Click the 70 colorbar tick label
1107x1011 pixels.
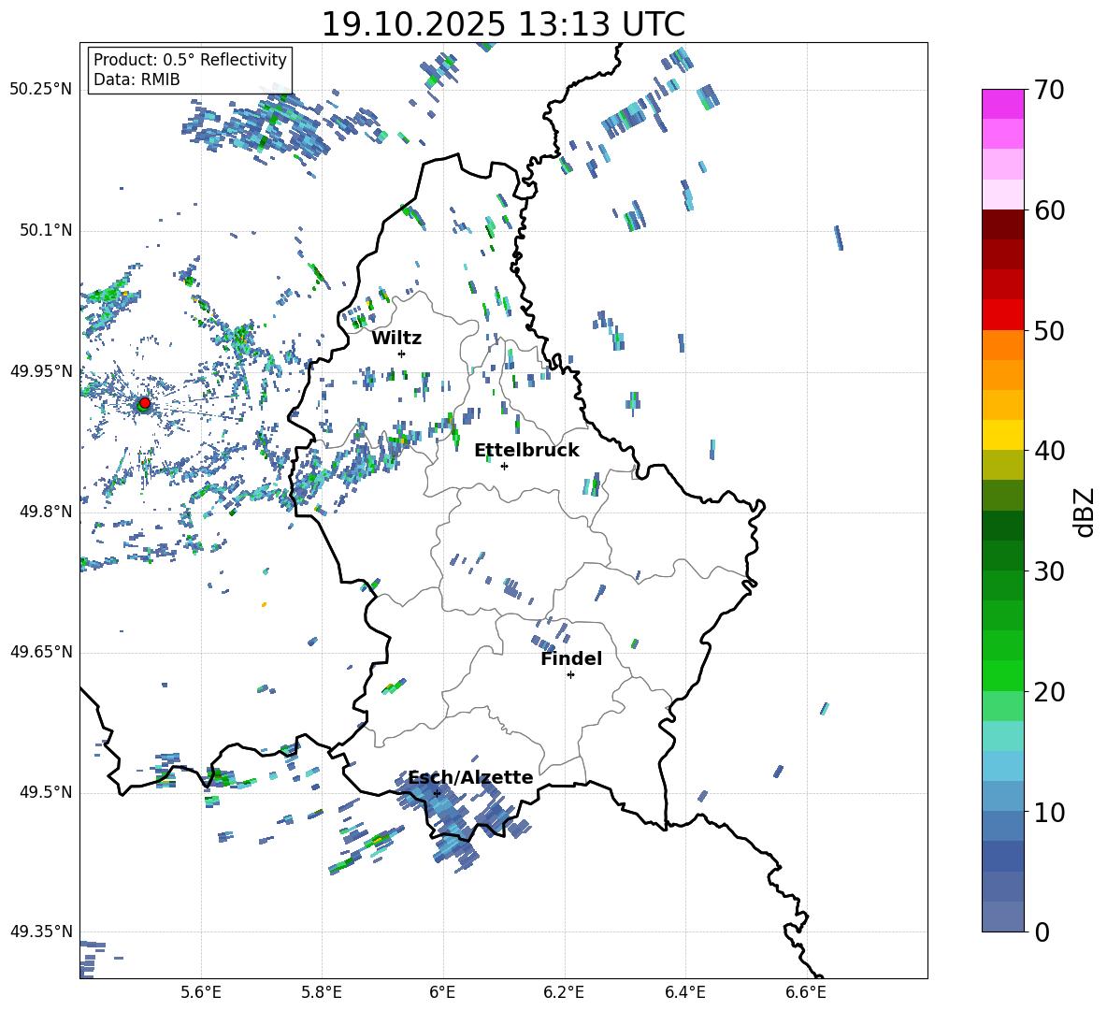click(1049, 91)
